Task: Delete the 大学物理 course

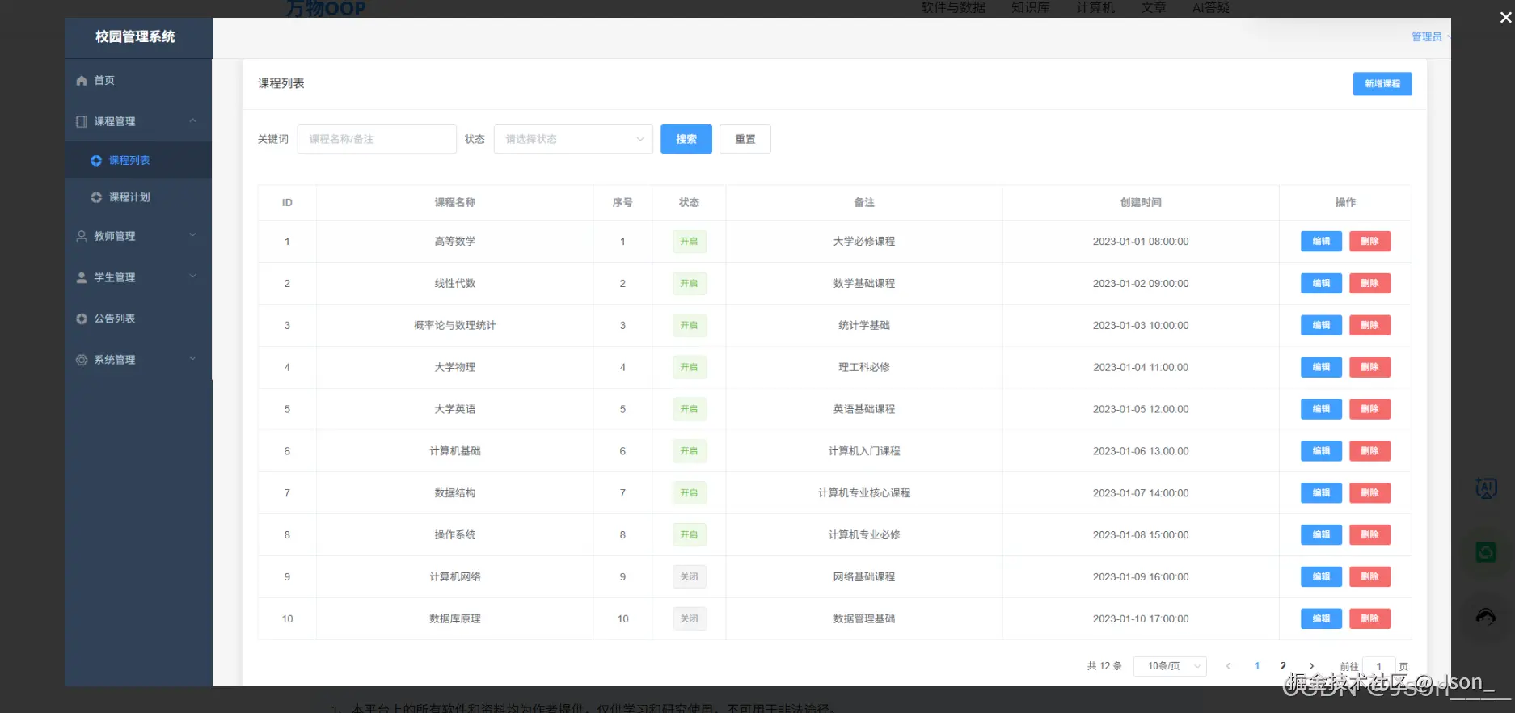Action: (1369, 367)
